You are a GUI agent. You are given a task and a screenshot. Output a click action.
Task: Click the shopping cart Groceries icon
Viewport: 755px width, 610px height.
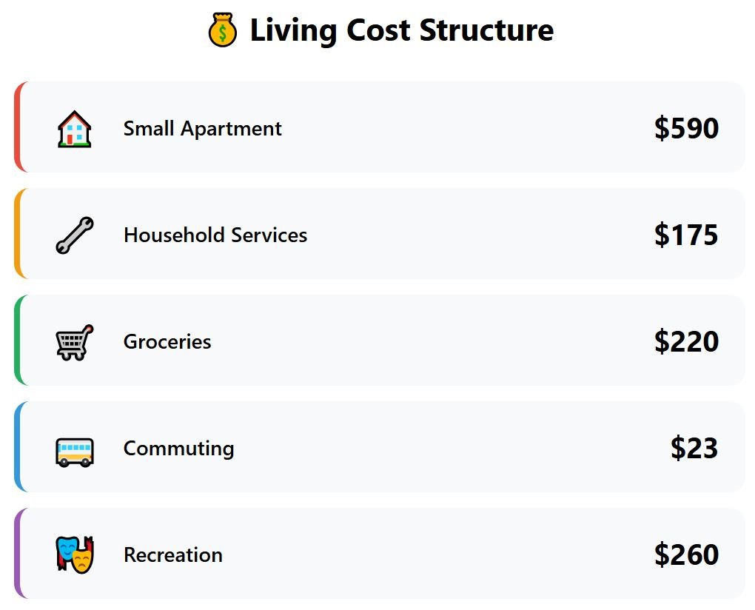point(75,342)
